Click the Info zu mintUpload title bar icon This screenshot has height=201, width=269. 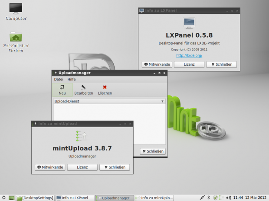point(35,124)
